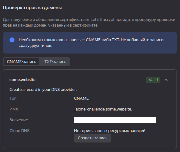Switch to the TXT-запись tab
This screenshot has height=152, width=180.
(x=55, y=62)
